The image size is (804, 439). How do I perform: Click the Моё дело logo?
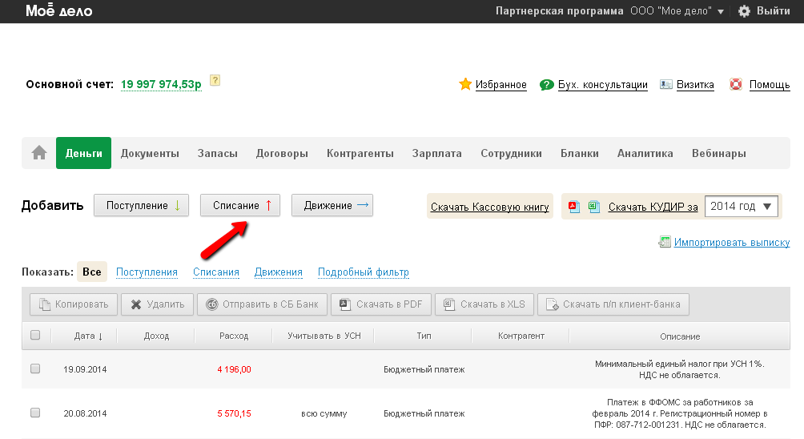tap(59, 10)
